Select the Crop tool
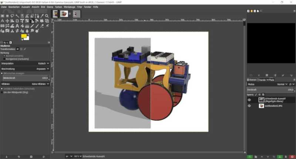Image resolution: width=296 pixels, height=159 pixels. point(17,21)
